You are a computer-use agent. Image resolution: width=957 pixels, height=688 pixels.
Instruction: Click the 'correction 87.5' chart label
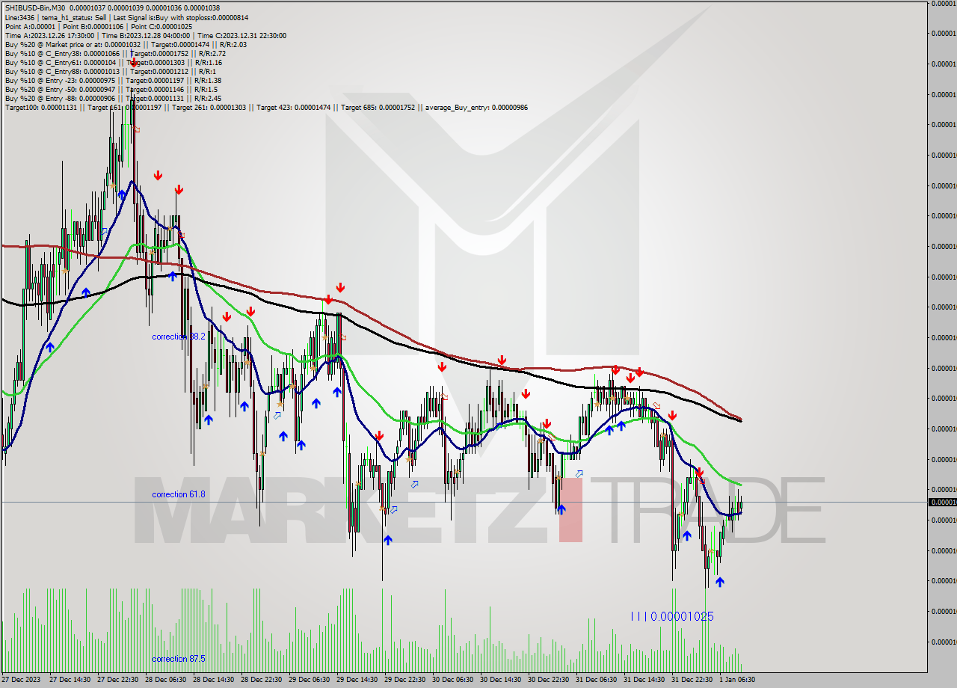(x=179, y=659)
